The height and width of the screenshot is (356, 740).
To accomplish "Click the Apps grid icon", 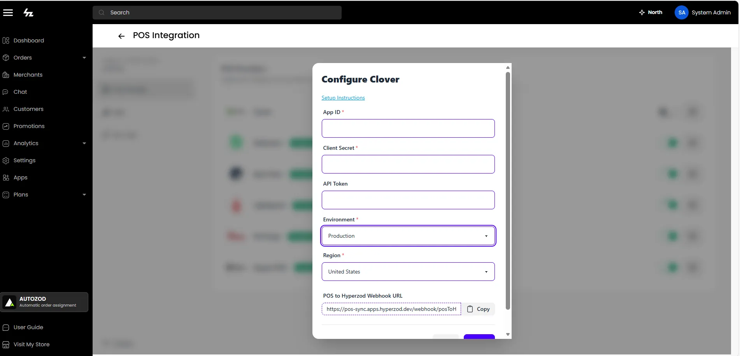I will coord(6,177).
